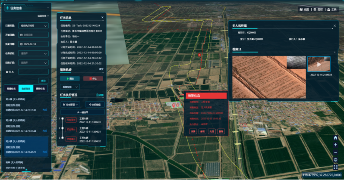Click the red X alarm marker on route
The width and height of the screenshot is (344, 180).
(x=199, y=55)
